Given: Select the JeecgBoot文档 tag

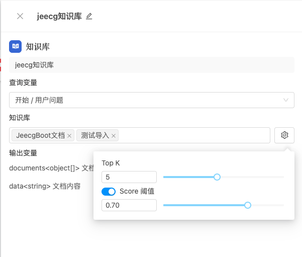Looking at the screenshot, I should coord(40,135).
